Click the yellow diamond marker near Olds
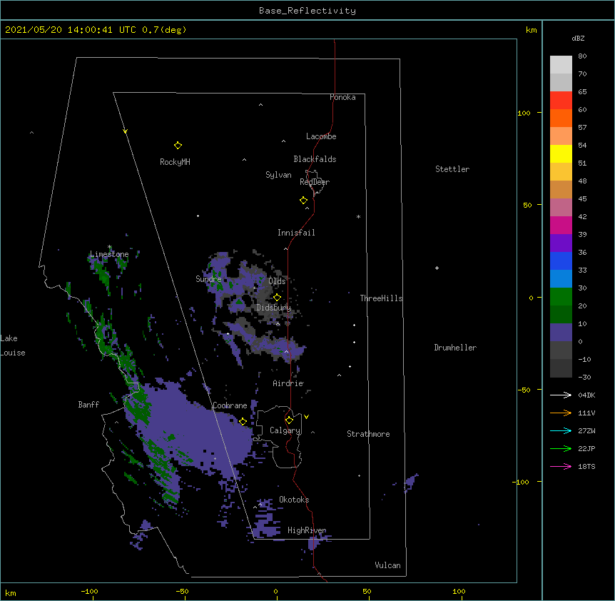This screenshot has width=615, height=601. 277,298
